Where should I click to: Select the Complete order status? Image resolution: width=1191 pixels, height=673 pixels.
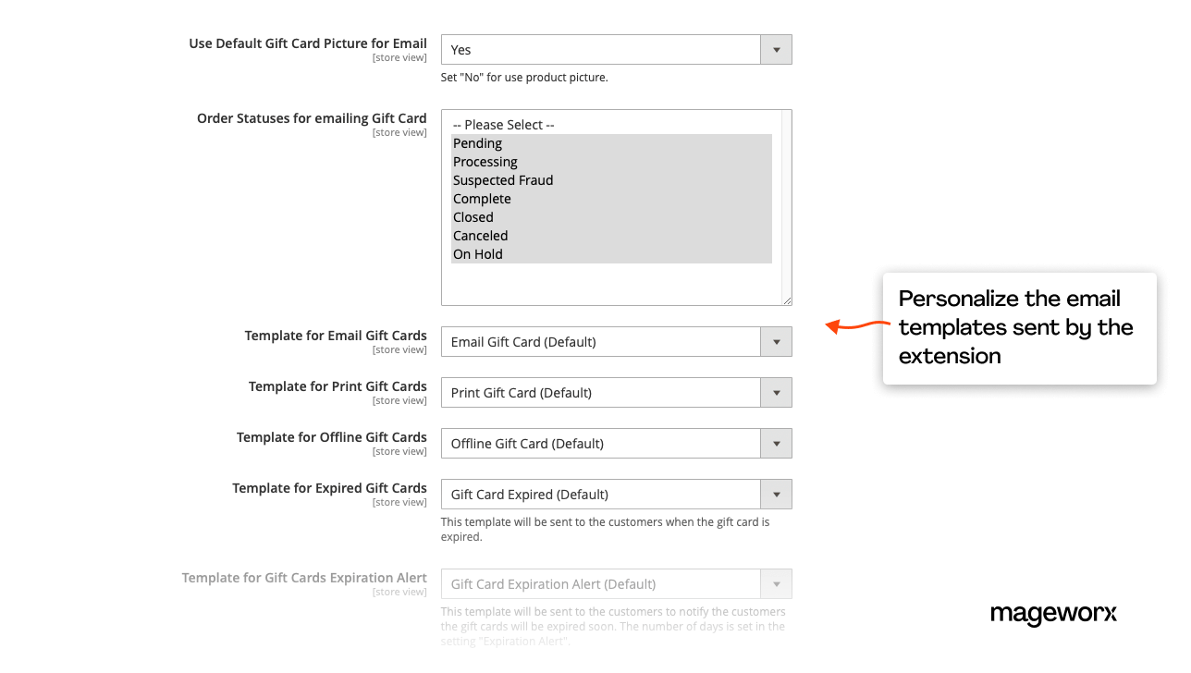pyautogui.click(x=482, y=199)
